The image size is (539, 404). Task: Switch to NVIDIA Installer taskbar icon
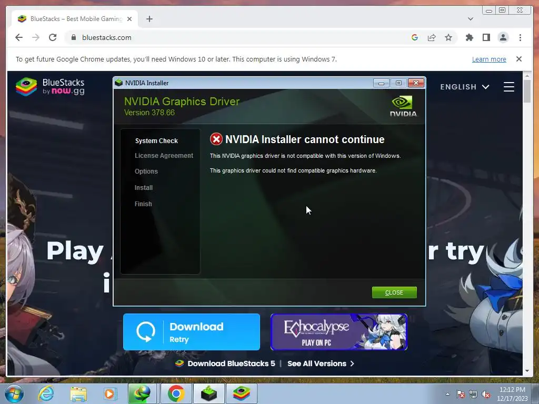pyautogui.click(x=208, y=393)
